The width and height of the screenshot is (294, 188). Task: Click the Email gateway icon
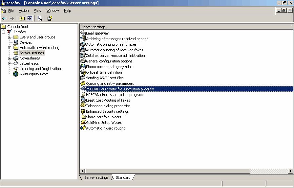point(83,33)
